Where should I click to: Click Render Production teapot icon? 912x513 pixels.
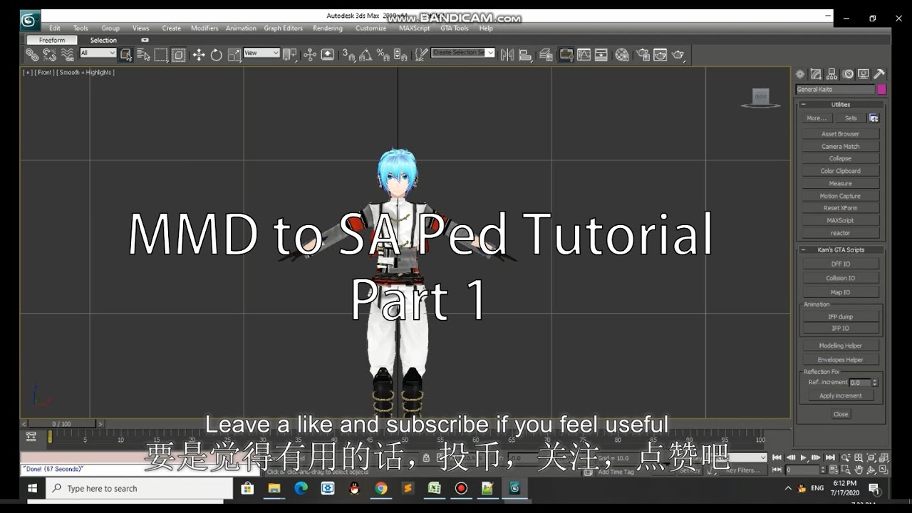[x=678, y=54]
